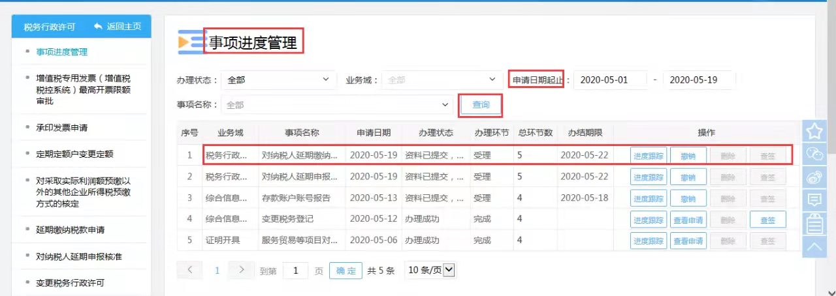Click 撤销 for 存款账户账号报告 row
The image size is (836, 296).
[688, 198]
